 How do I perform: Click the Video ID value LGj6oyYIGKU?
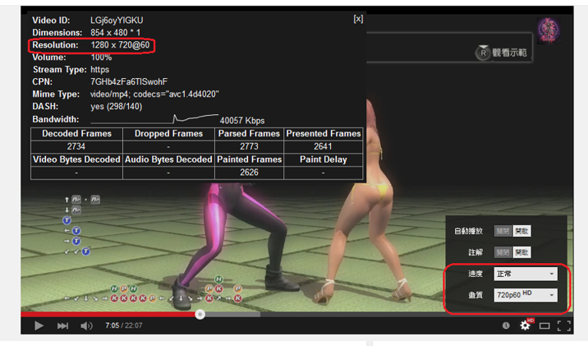pyautogui.click(x=117, y=20)
